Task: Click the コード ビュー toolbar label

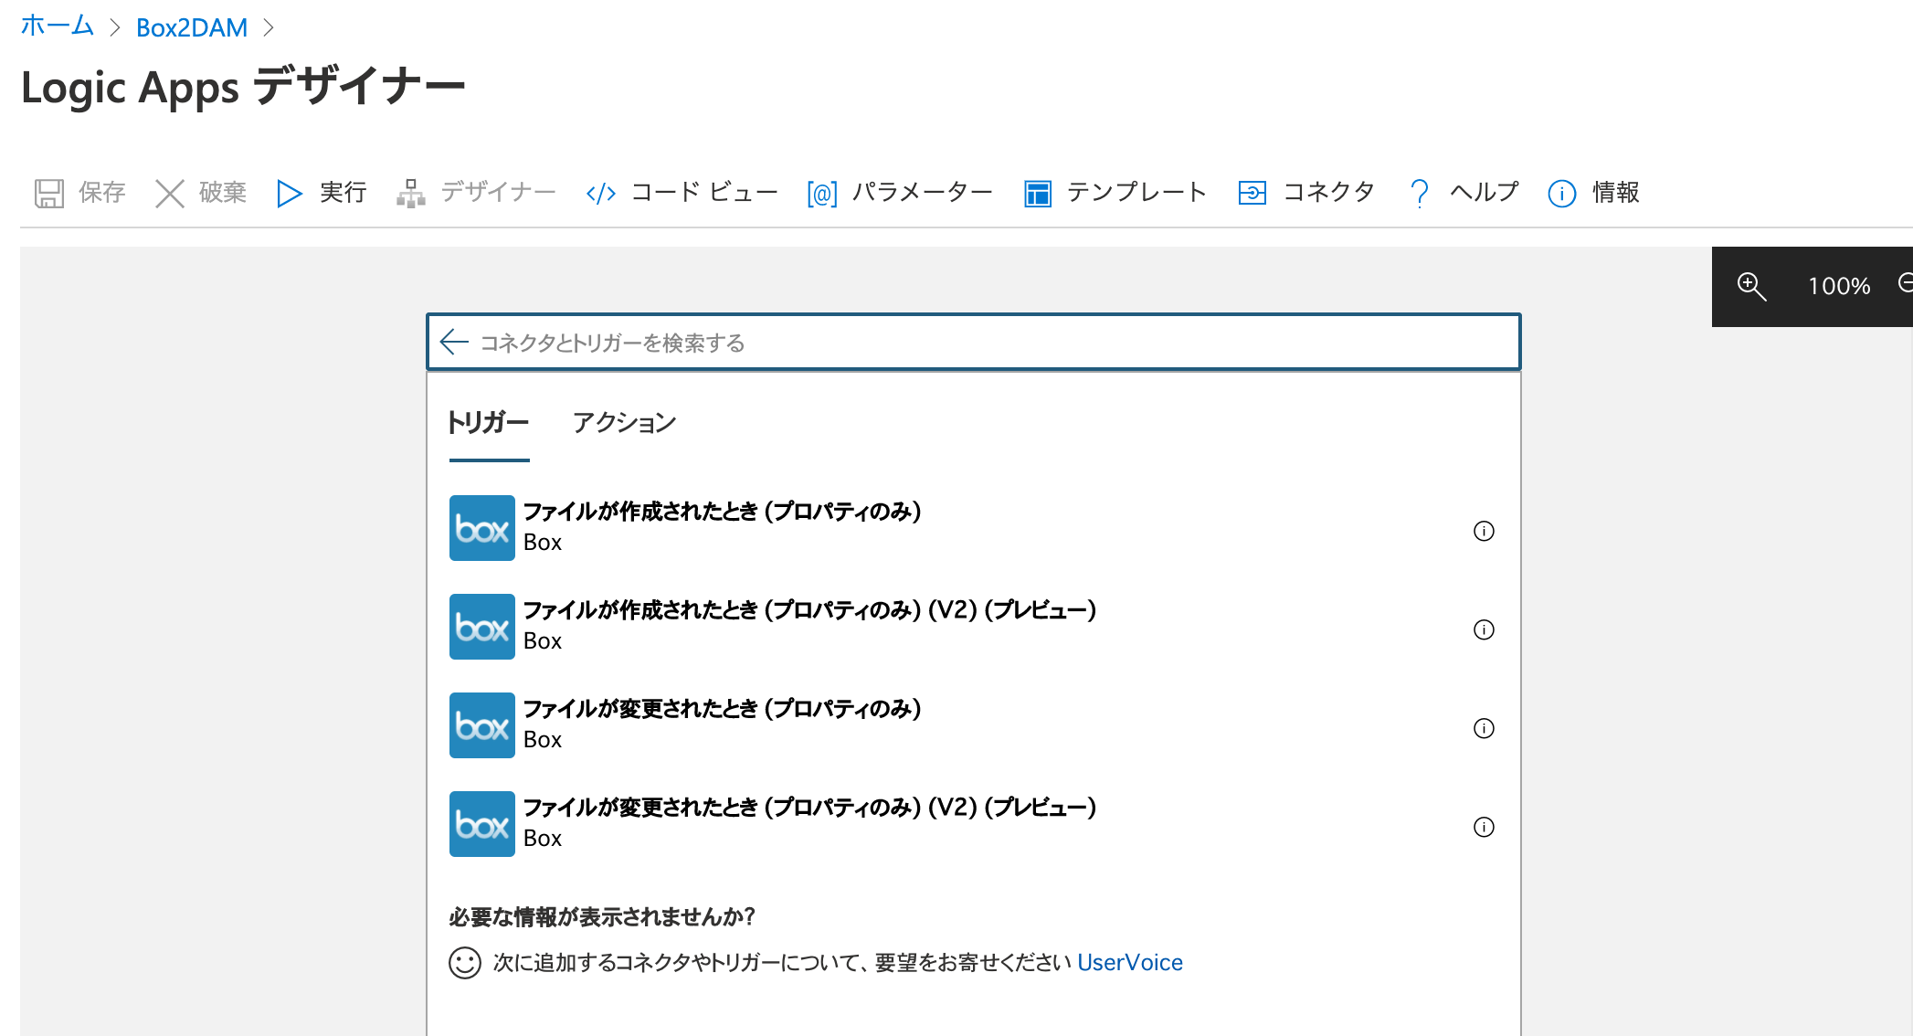Action: (x=705, y=192)
